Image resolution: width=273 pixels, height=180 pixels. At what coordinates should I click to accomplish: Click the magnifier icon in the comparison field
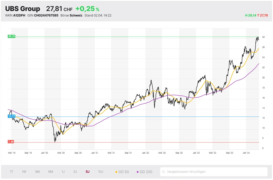click(x=164, y=172)
